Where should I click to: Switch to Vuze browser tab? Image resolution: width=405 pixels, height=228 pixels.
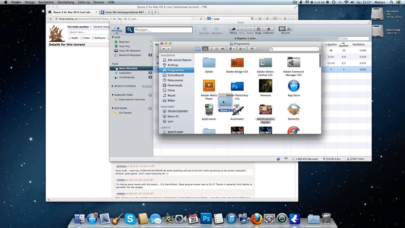pyautogui.click(x=125, y=12)
